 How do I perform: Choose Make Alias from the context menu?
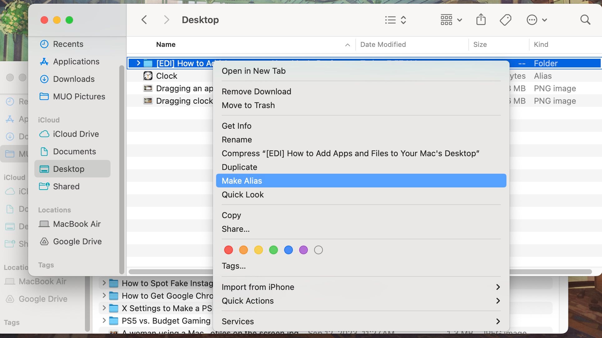click(x=242, y=181)
